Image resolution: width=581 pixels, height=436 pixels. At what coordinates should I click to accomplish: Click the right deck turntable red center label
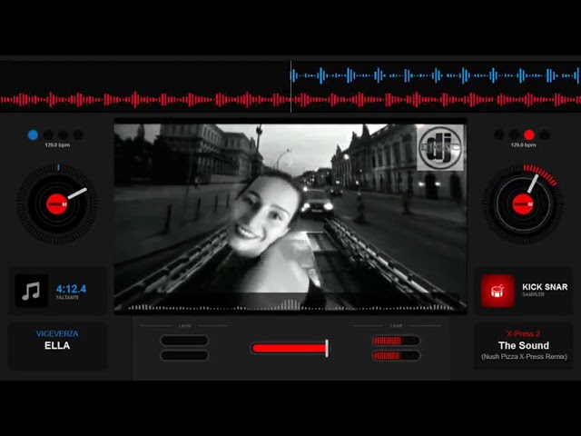[523, 204]
